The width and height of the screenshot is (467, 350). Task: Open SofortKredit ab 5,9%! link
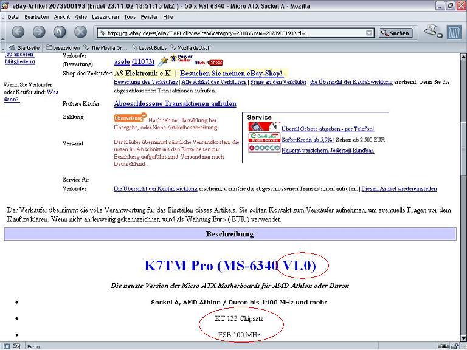pos(308,140)
